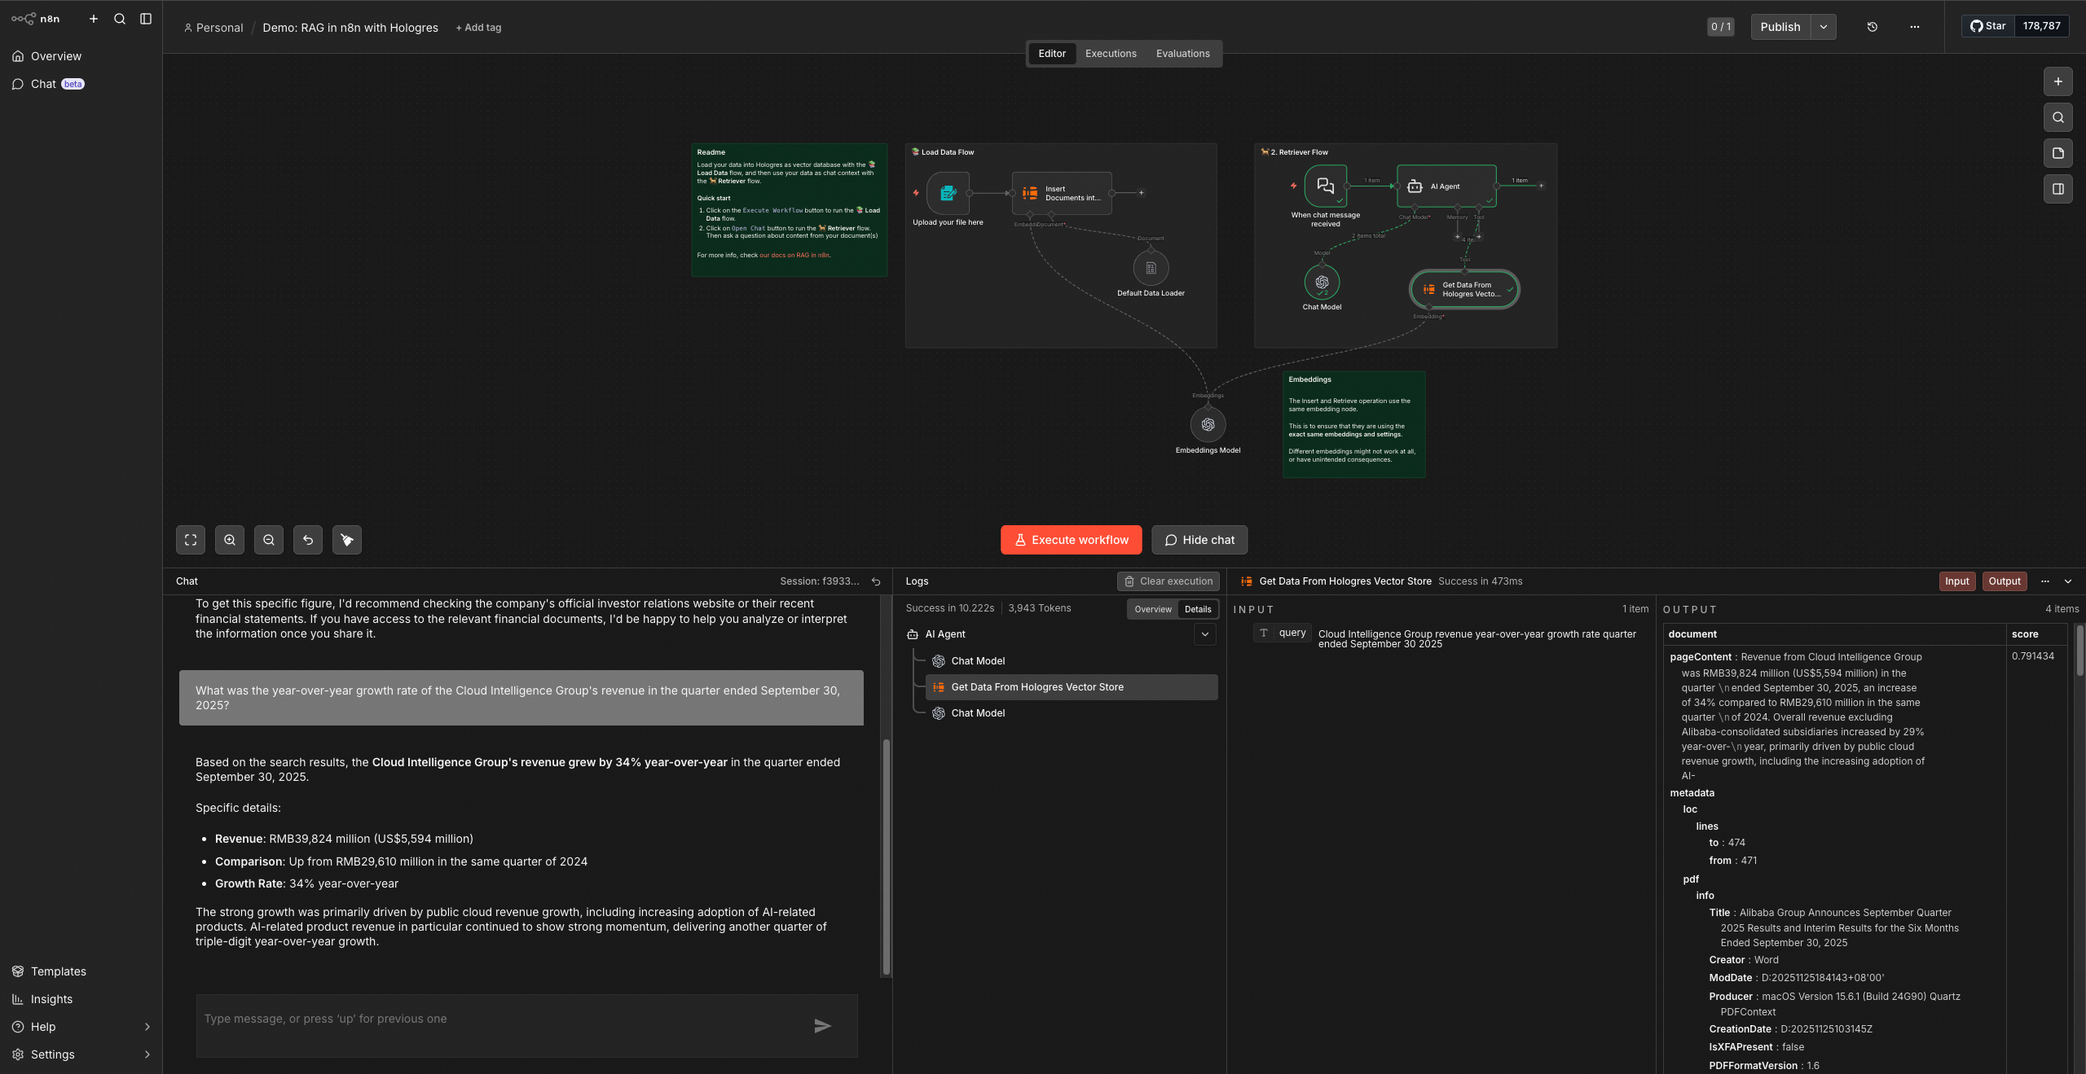2086x1074 pixels.
Task: Open the Publish dropdown arrow
Action: (1824, 27)
